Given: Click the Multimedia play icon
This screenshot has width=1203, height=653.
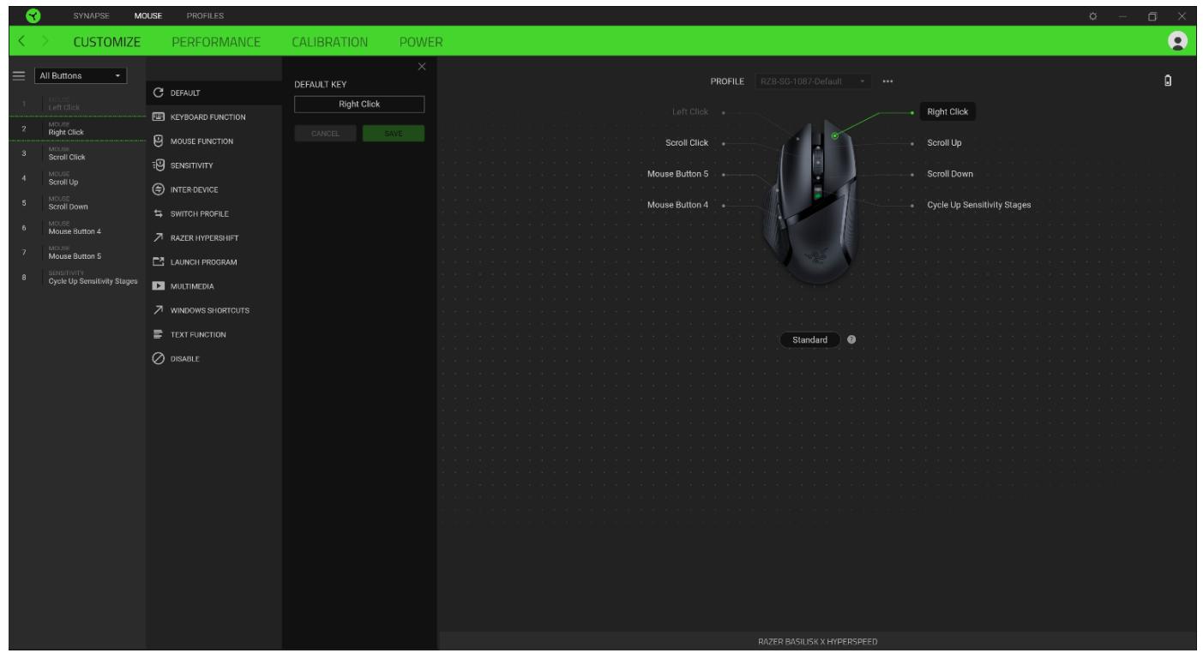Looking at the screenshot, I should (158, 285).
